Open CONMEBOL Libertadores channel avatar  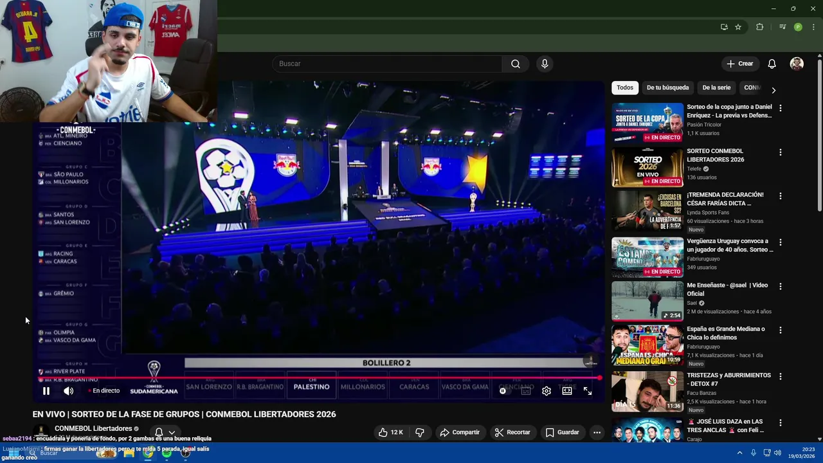point(41,432)
